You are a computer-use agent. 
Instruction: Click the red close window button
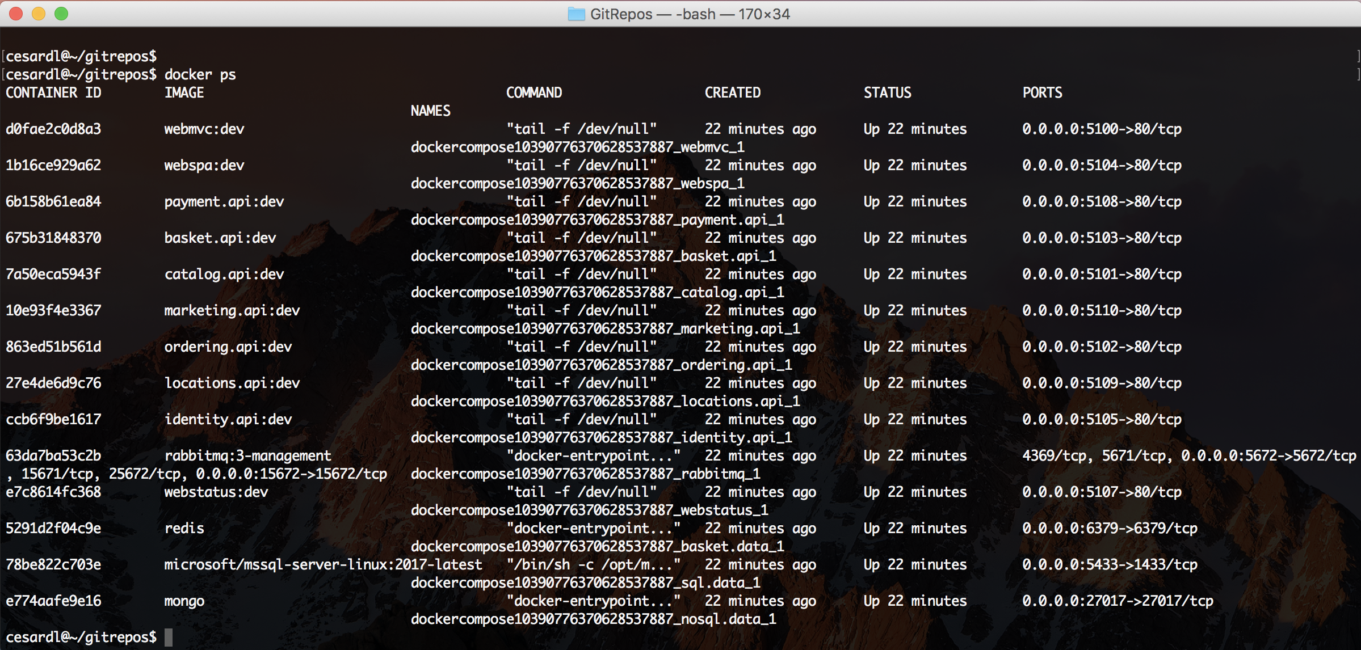click(x=16, y=14)
